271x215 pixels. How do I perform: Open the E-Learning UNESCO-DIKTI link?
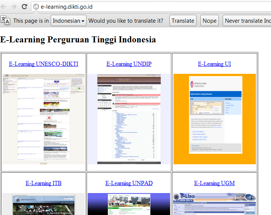pos(43,64)
